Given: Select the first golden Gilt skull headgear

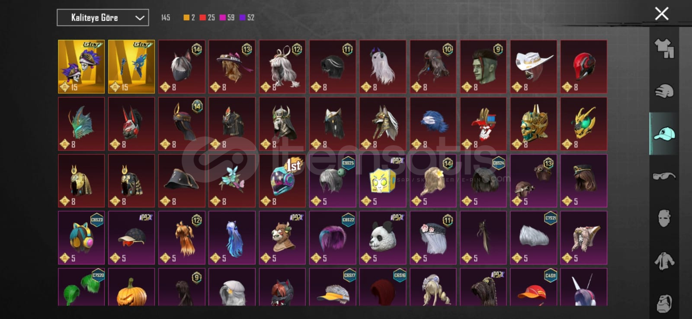Looking at the screenshot, I should [81, 67].
